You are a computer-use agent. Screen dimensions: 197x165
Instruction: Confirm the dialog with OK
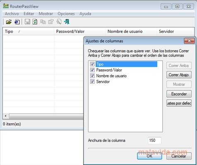coord(149,156)
